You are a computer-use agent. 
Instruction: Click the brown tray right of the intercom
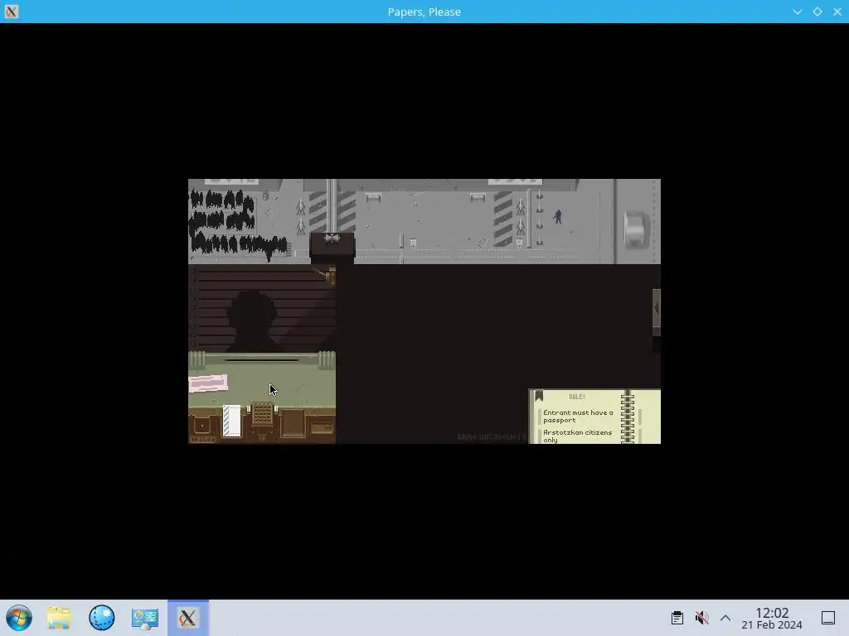click(293, 422)
